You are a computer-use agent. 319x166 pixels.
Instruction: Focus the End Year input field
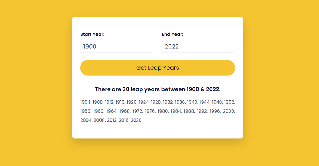tap(198, 47)
